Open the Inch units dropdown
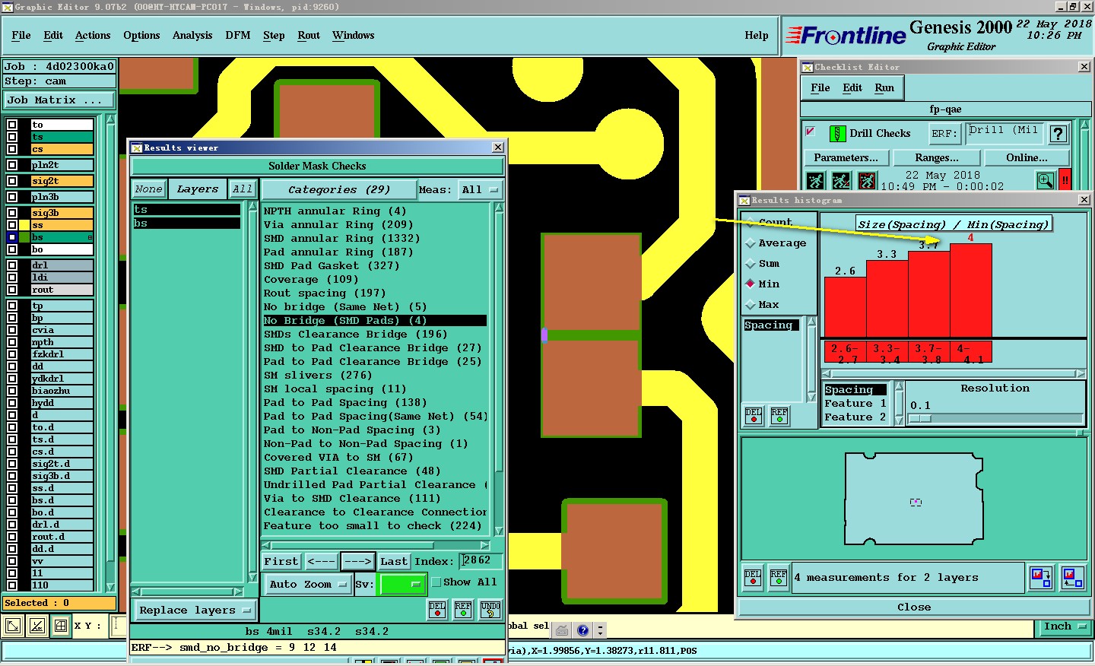The image size is (1095, 666). pyautogui.click(x=1065, y=626)
